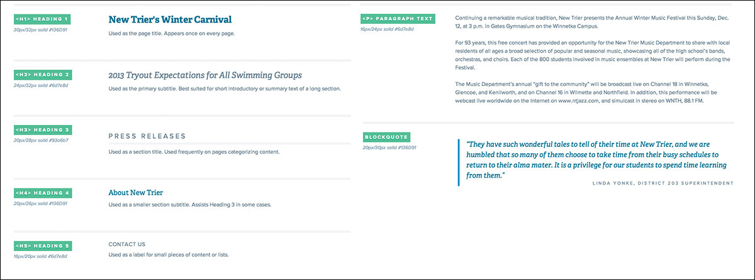Click the italic blockquote quote text
The height and width of the screenshot is (280, 755).
tap(591, 159)
